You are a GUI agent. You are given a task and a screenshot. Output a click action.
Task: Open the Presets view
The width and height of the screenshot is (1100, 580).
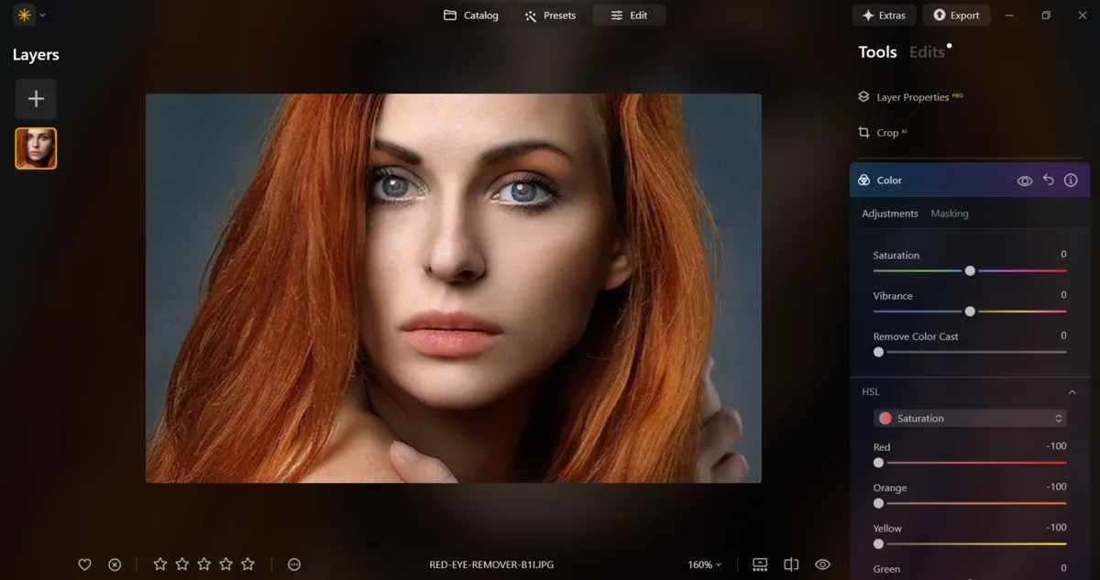point(550,15)
